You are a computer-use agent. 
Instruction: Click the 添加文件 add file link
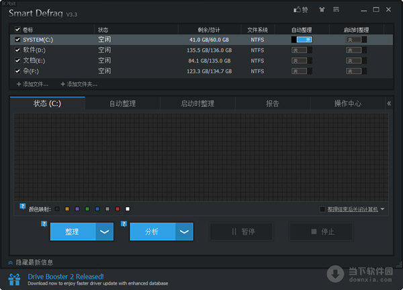(32, 84)
